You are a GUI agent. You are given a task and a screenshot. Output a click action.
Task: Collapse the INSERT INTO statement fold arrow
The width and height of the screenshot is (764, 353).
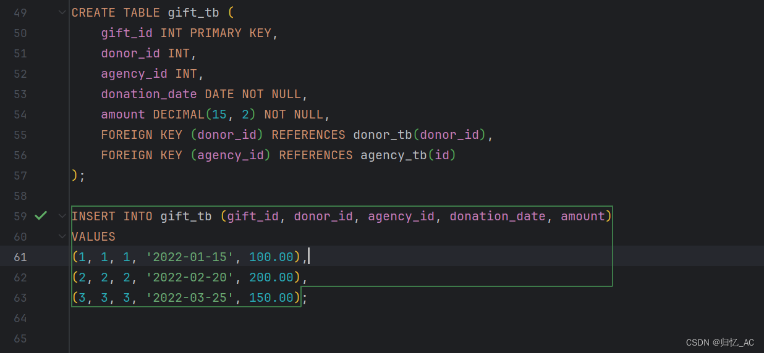62,216
